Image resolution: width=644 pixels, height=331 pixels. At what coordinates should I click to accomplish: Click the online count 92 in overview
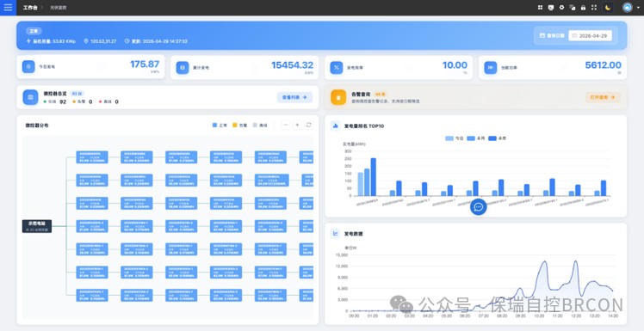(63, 101)
